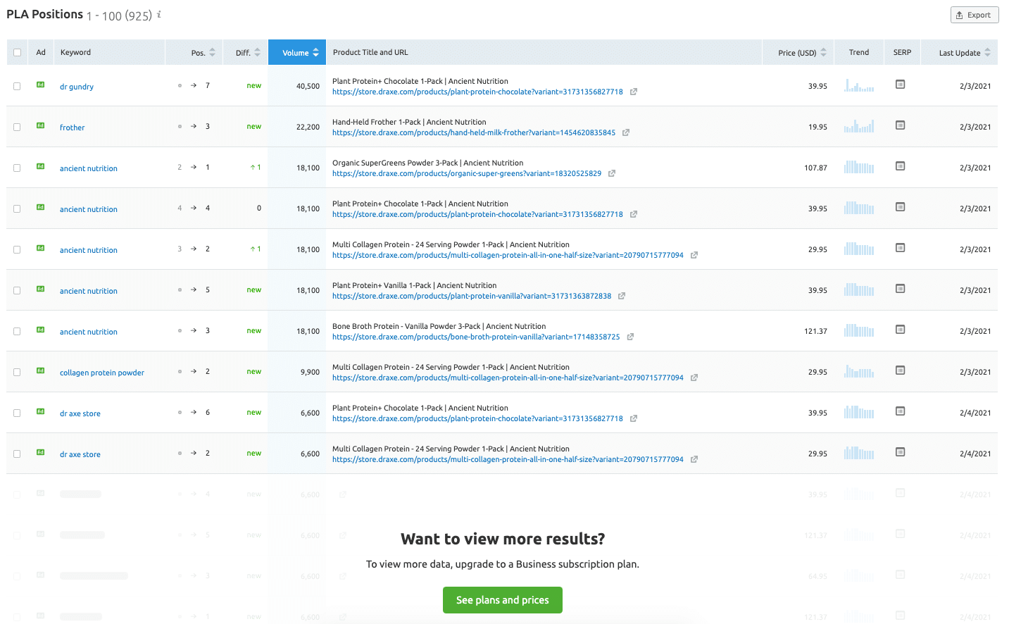Open the plant-protein-vanilla product URL

click(472, 296)
